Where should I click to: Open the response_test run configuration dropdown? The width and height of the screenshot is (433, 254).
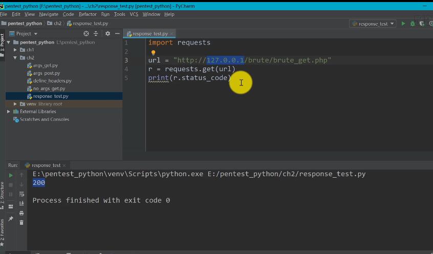(x=373, y=24)
